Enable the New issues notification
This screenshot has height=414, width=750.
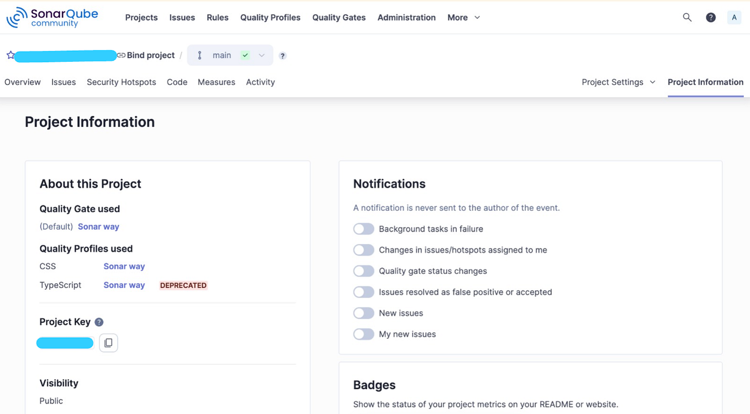pos(363,313)
